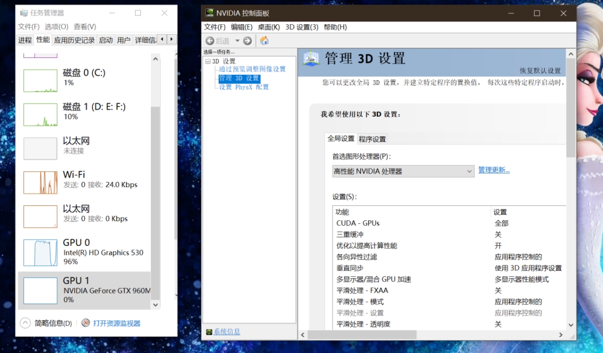
Task: Open the 桌面(K) menu
Action: [x=268, y=27]
